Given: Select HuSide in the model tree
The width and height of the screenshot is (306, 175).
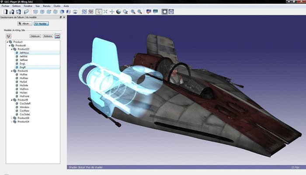Looking at the screenshot, I should pos(24,85).
